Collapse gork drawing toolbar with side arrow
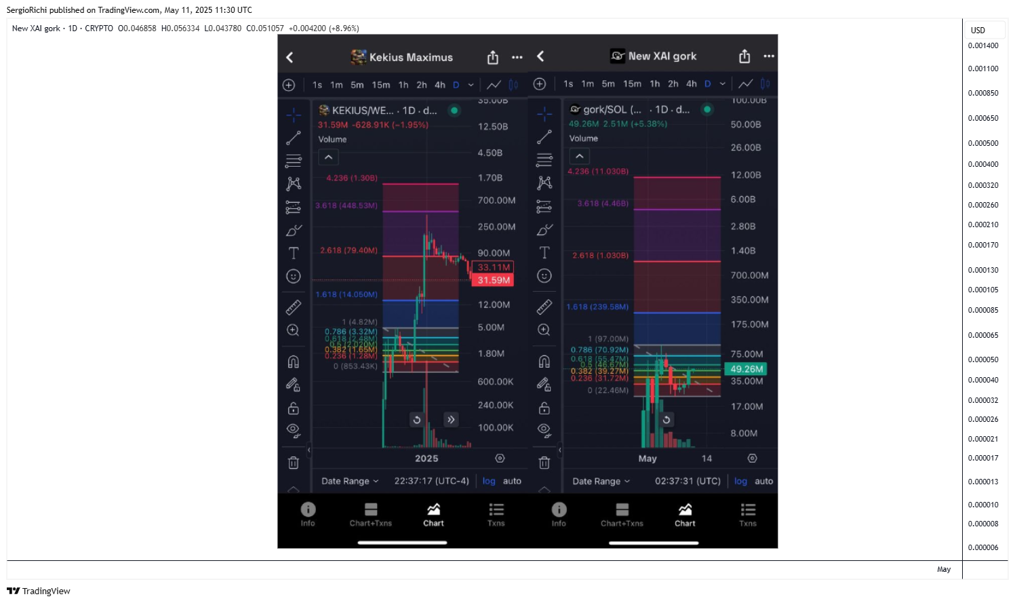 560,450
